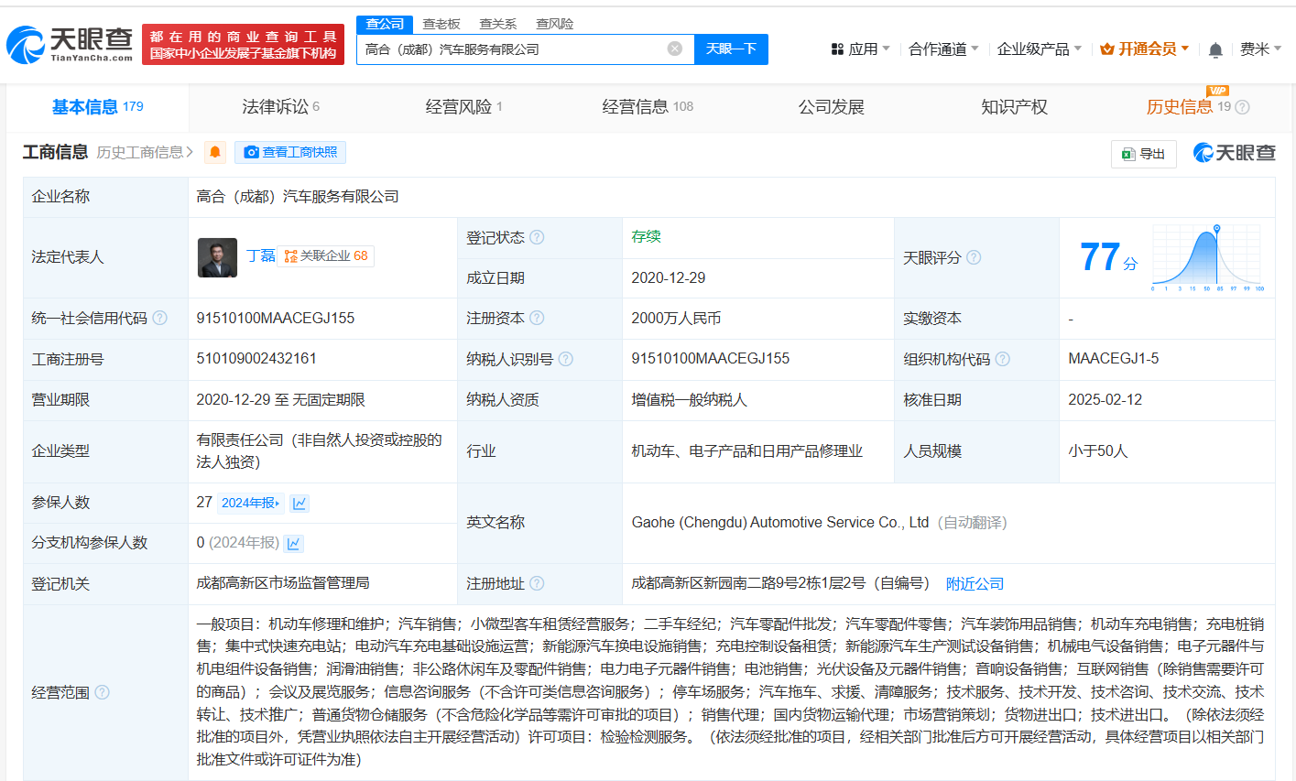Select the 成立日期 value 2020-12-29
Image resolution: width=1296 pixels, height=781 pixels.
tap(669, 277)
